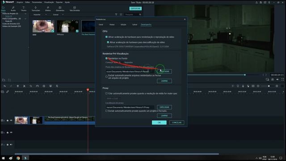This screenshot has height=161, width=286.
Task: Click the timeline horizontal scrollbar
Action: pyautogui.click(x=117, y=154)
